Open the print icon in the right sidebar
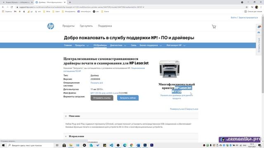 pyautogui.click(x=259, y=32)
